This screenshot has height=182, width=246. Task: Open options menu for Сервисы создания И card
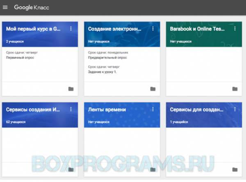pos(71,109)
